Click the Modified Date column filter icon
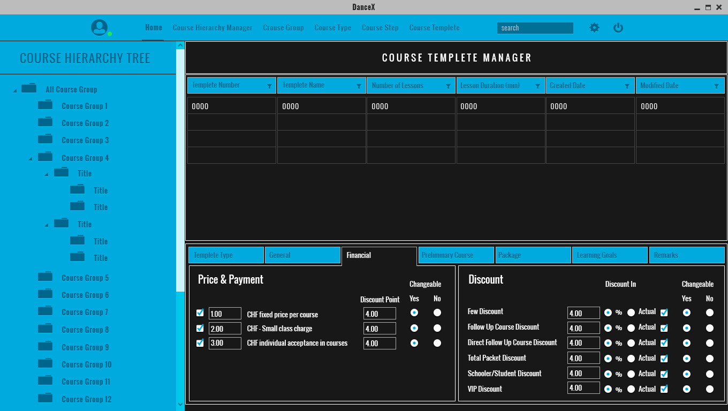 point(716,86)
